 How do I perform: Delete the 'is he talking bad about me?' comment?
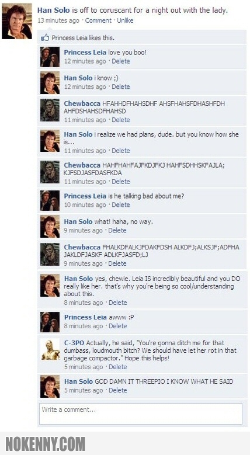pyautogui.click(x=121, y=205)
